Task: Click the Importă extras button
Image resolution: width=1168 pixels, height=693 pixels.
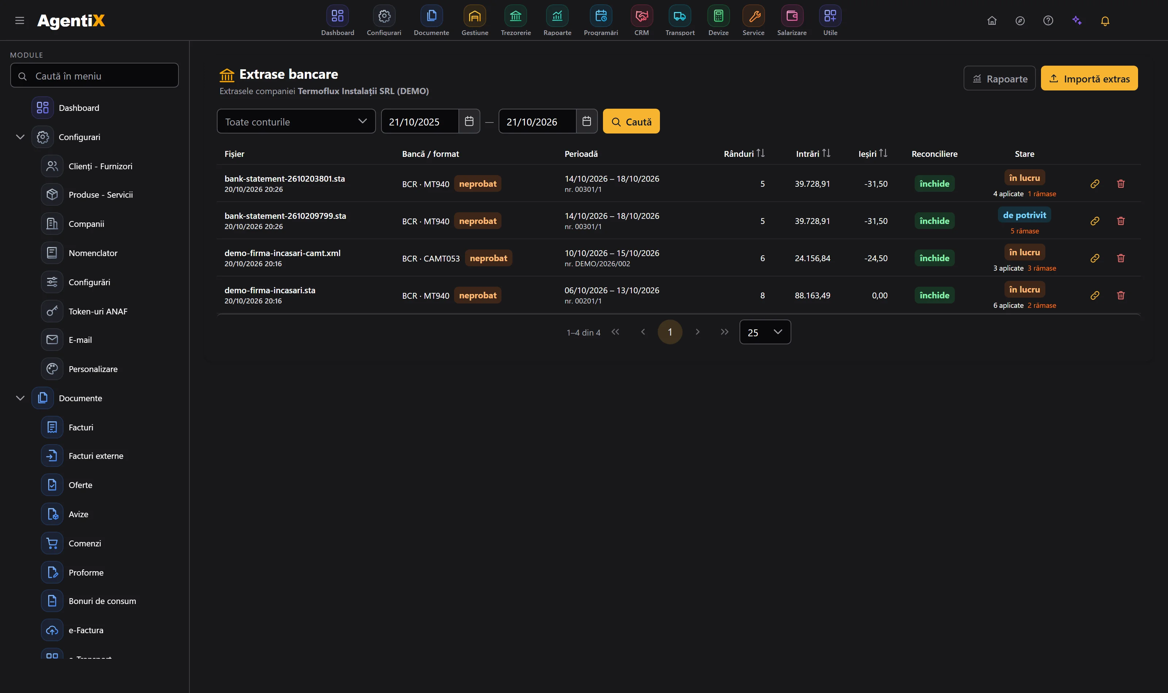Action: [x=1089, y=78]
